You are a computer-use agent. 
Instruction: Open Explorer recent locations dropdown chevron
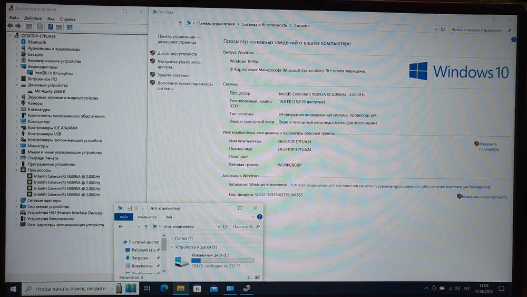point(139,227)
